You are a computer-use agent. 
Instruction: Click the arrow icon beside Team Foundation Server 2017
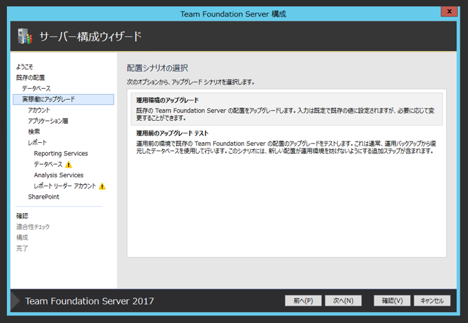15,301
